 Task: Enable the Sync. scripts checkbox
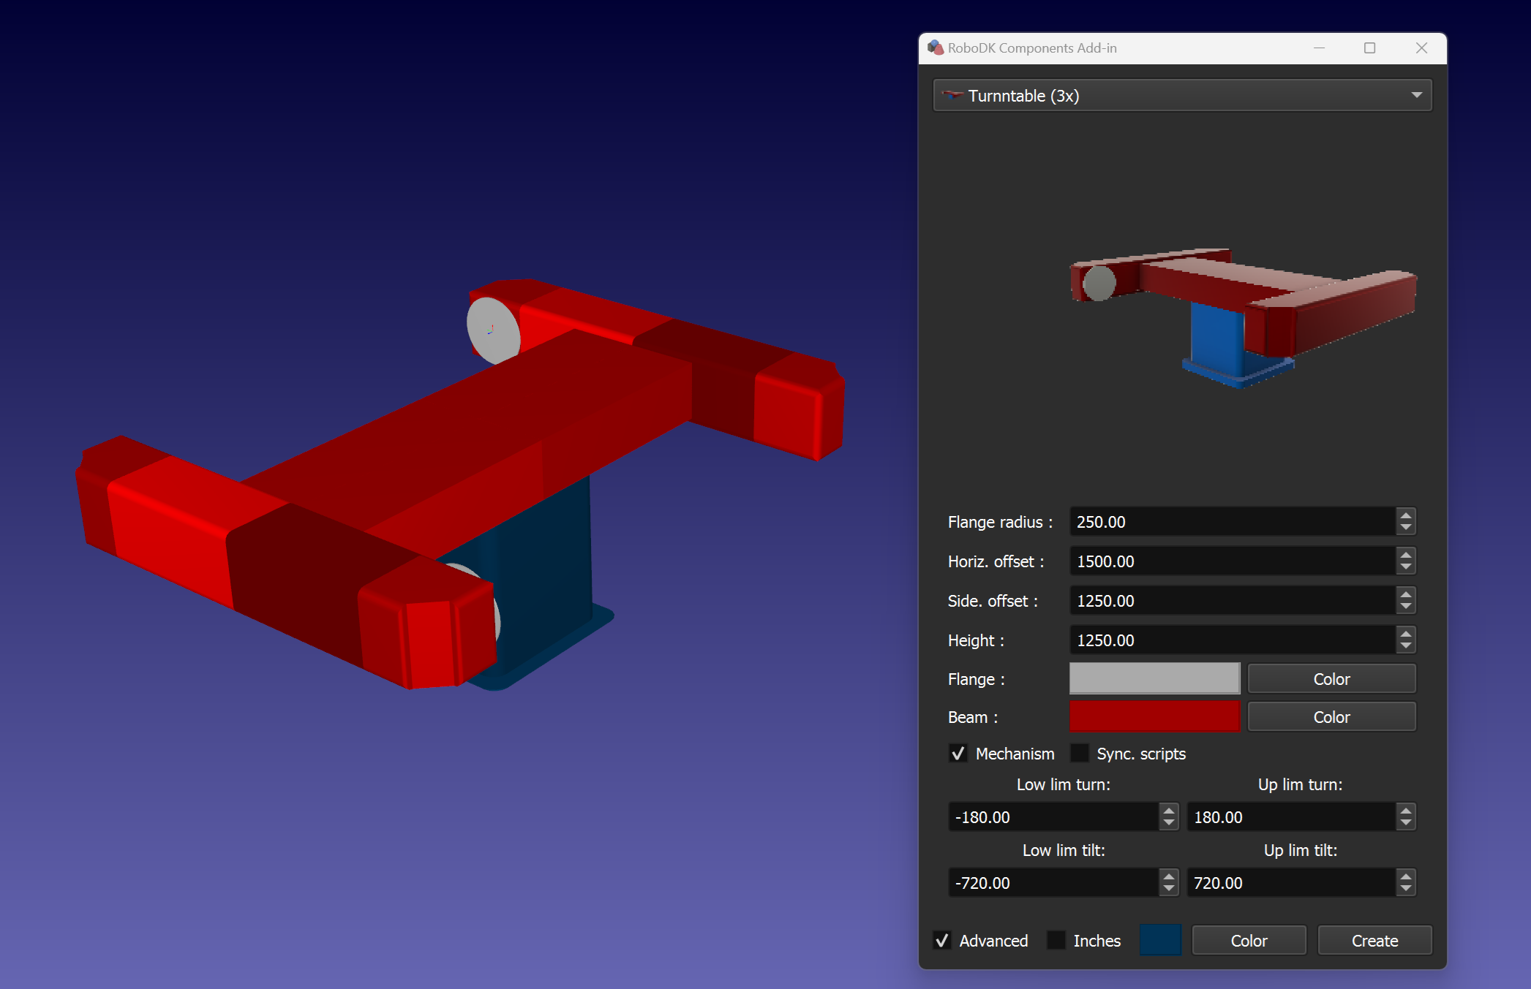[x=1080, y=754]
